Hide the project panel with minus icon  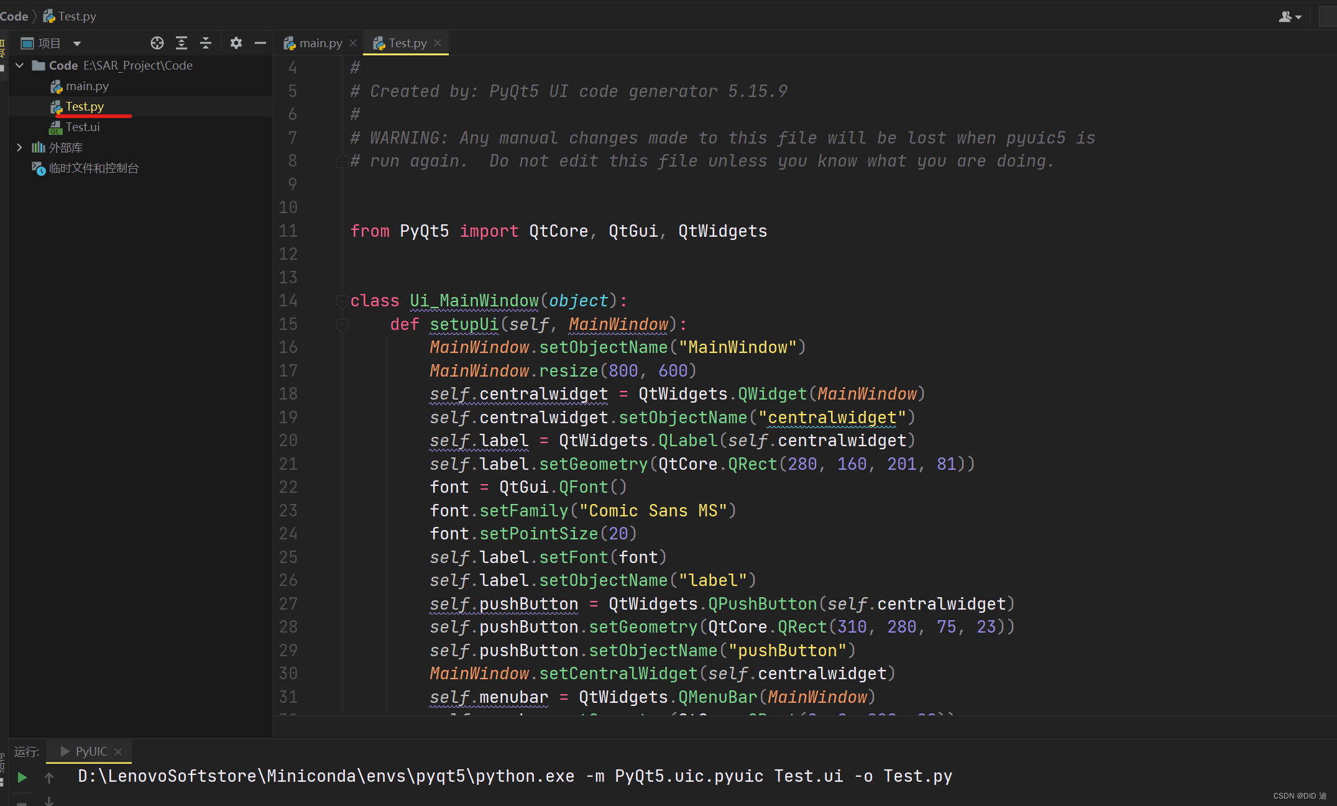coord(260,43)
